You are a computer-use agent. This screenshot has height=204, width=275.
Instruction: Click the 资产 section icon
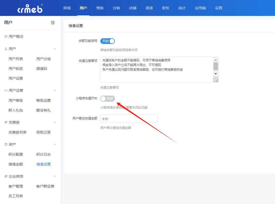coord(6,144)
